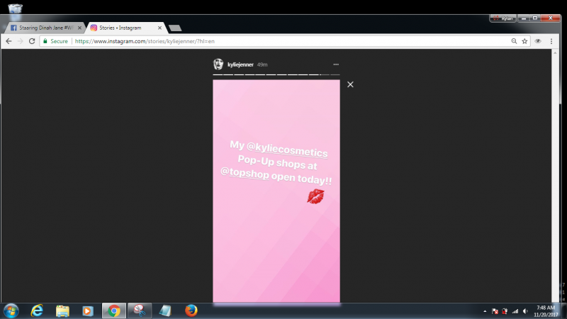Launch Firefox from taskbar

tap(191, 310)
